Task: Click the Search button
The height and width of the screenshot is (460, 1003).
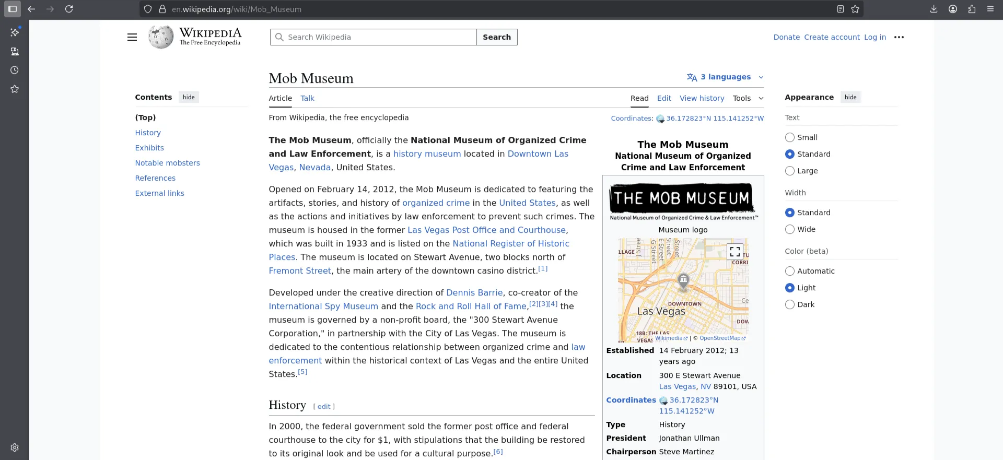Action: click(x=497, y=37)
